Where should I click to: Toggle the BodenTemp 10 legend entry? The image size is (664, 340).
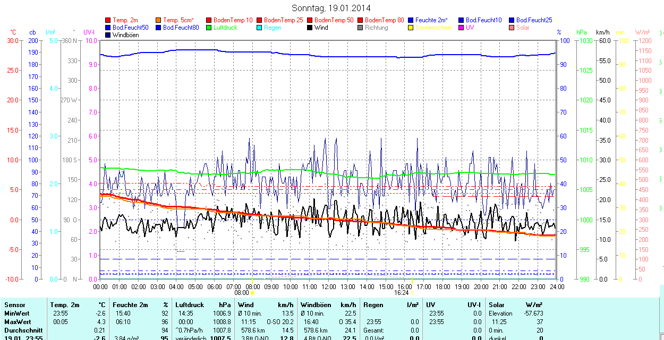233,20
